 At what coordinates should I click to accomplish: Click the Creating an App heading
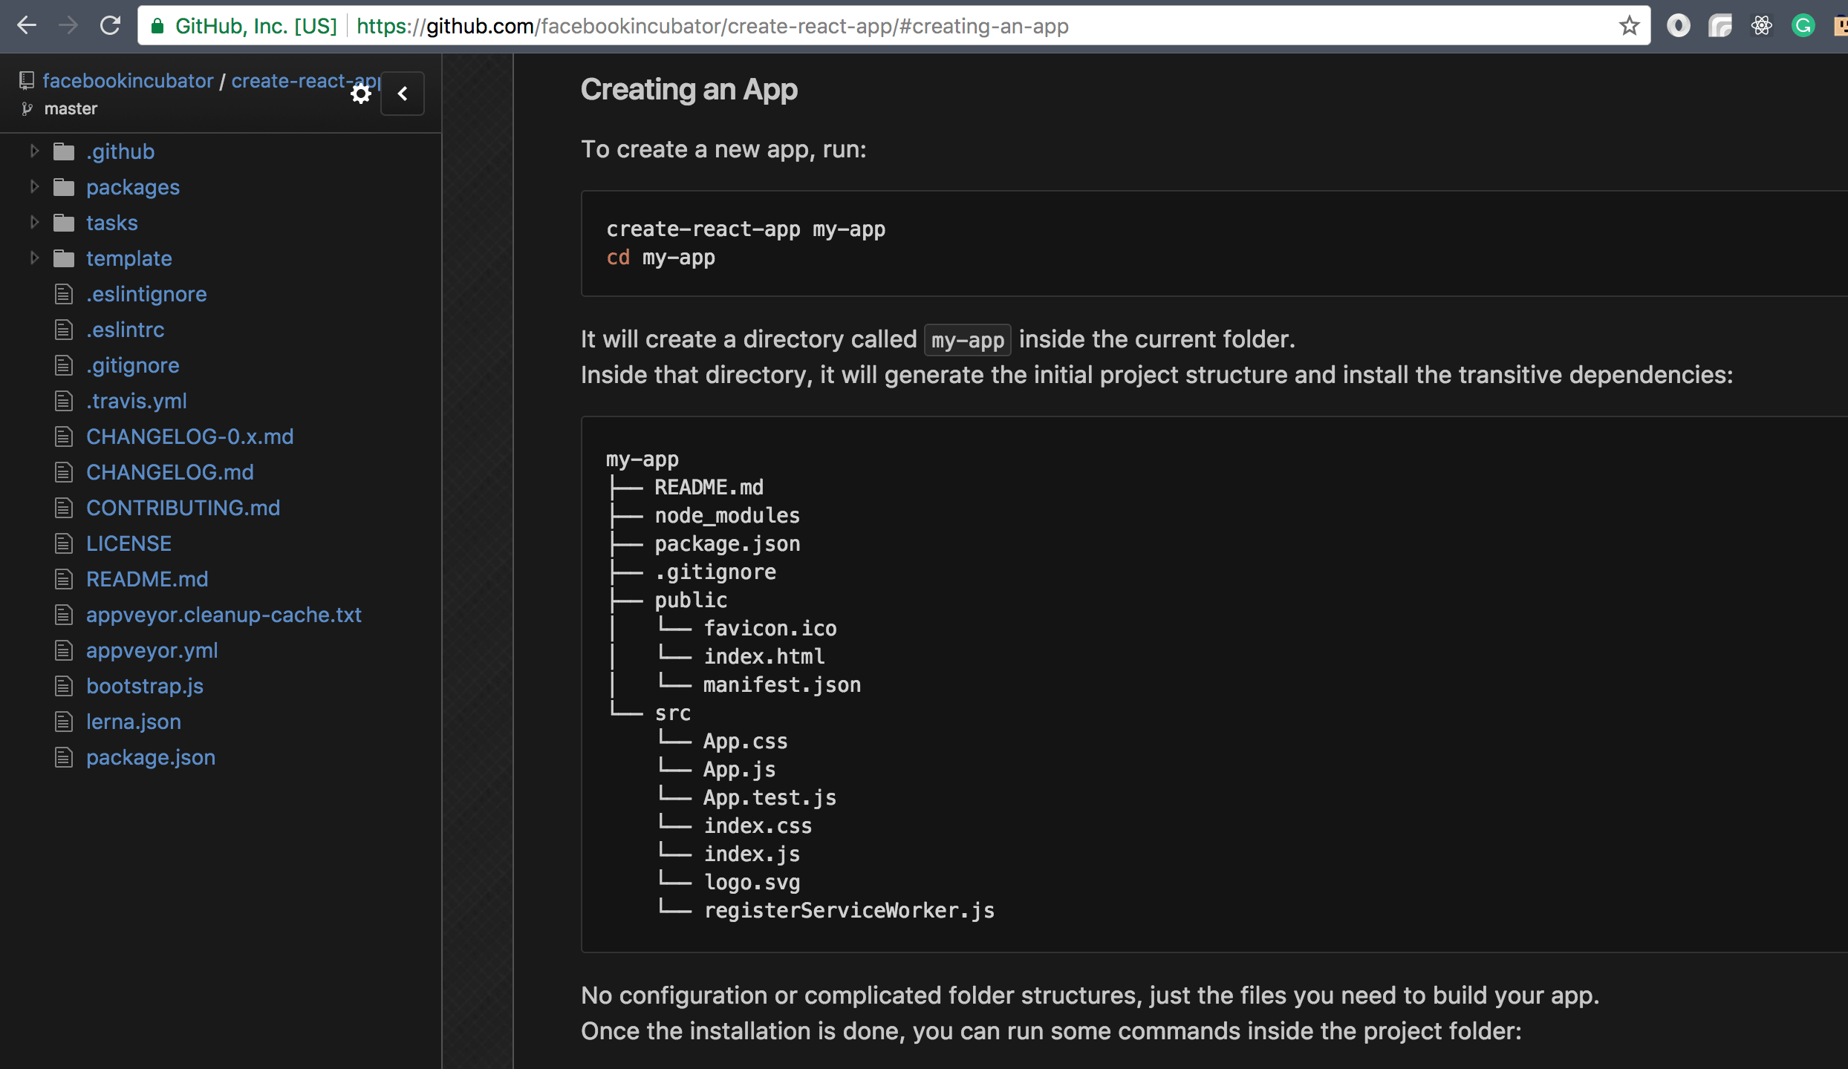(x=689, y=89)
